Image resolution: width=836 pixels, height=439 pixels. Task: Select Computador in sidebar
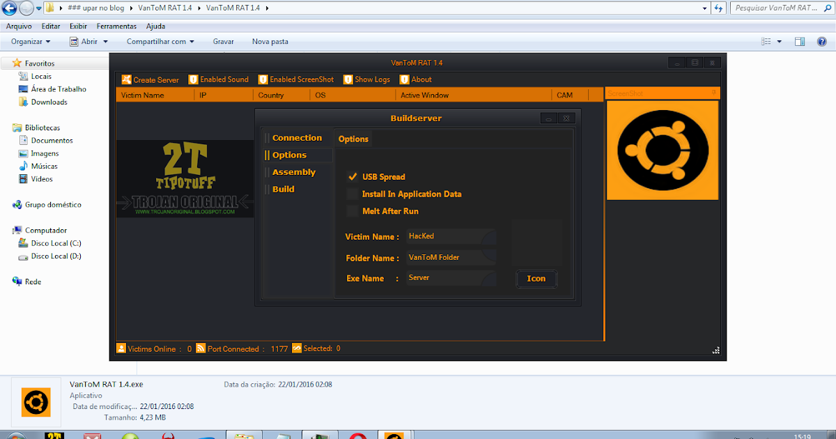(x=46, y=230)
